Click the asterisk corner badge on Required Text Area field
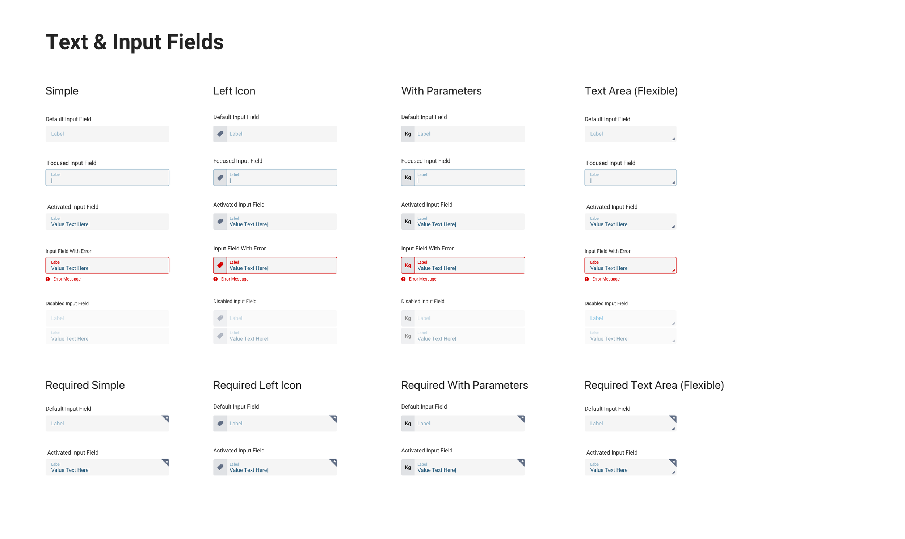 point(673,418)
